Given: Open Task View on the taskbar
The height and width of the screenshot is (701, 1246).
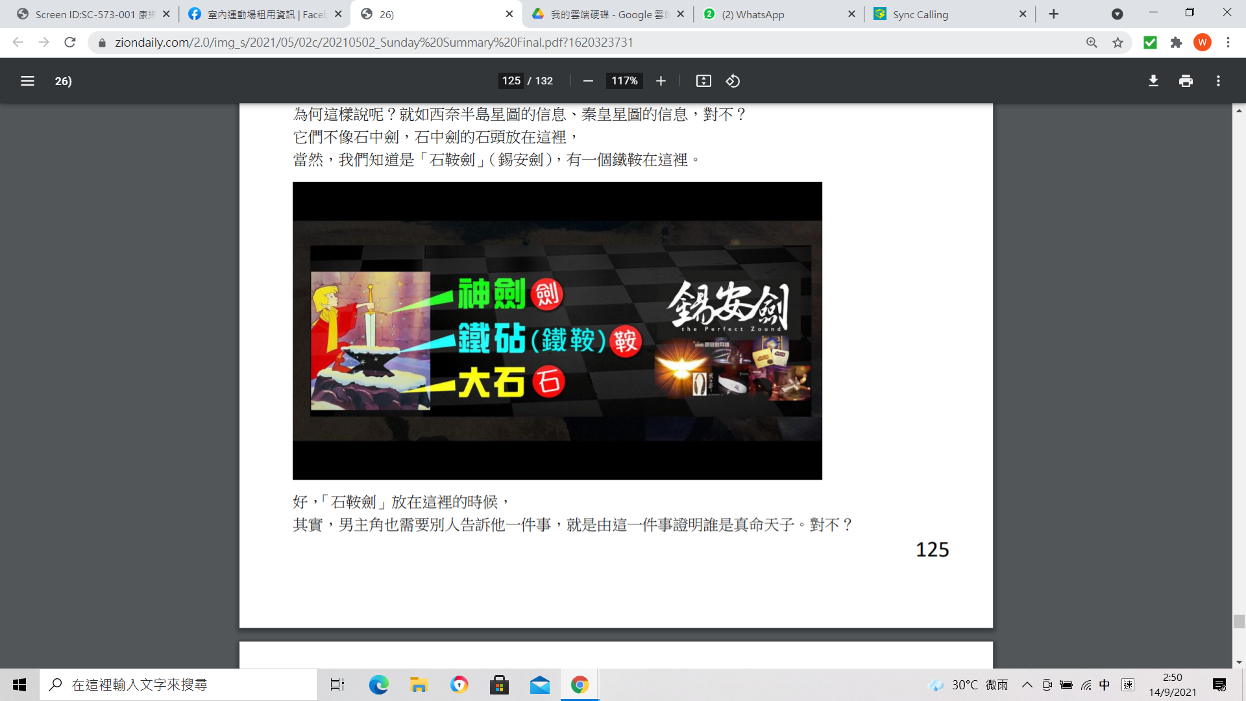Looking at the screenshot, I should click(x=337, y=685).
